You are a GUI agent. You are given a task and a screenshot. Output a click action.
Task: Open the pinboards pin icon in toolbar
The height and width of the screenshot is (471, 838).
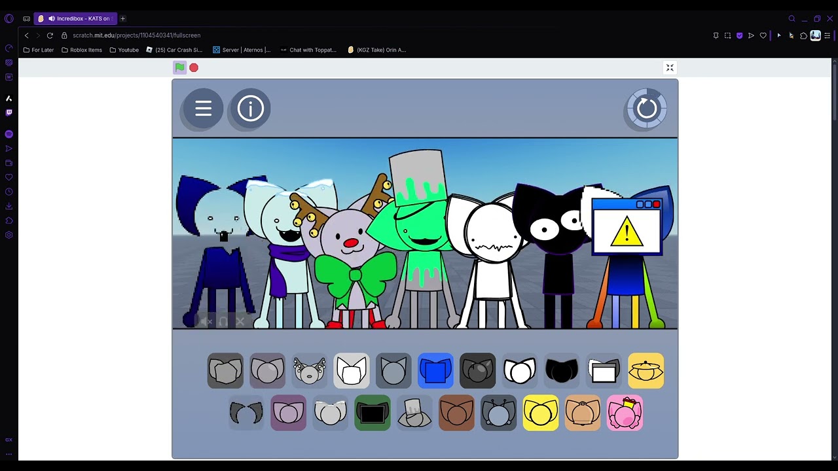pyautogui.click(x=716, y=35)
